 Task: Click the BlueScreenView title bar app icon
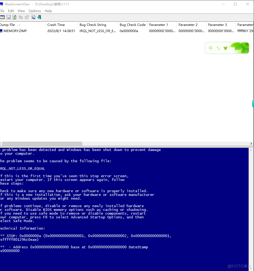point(1,4)
